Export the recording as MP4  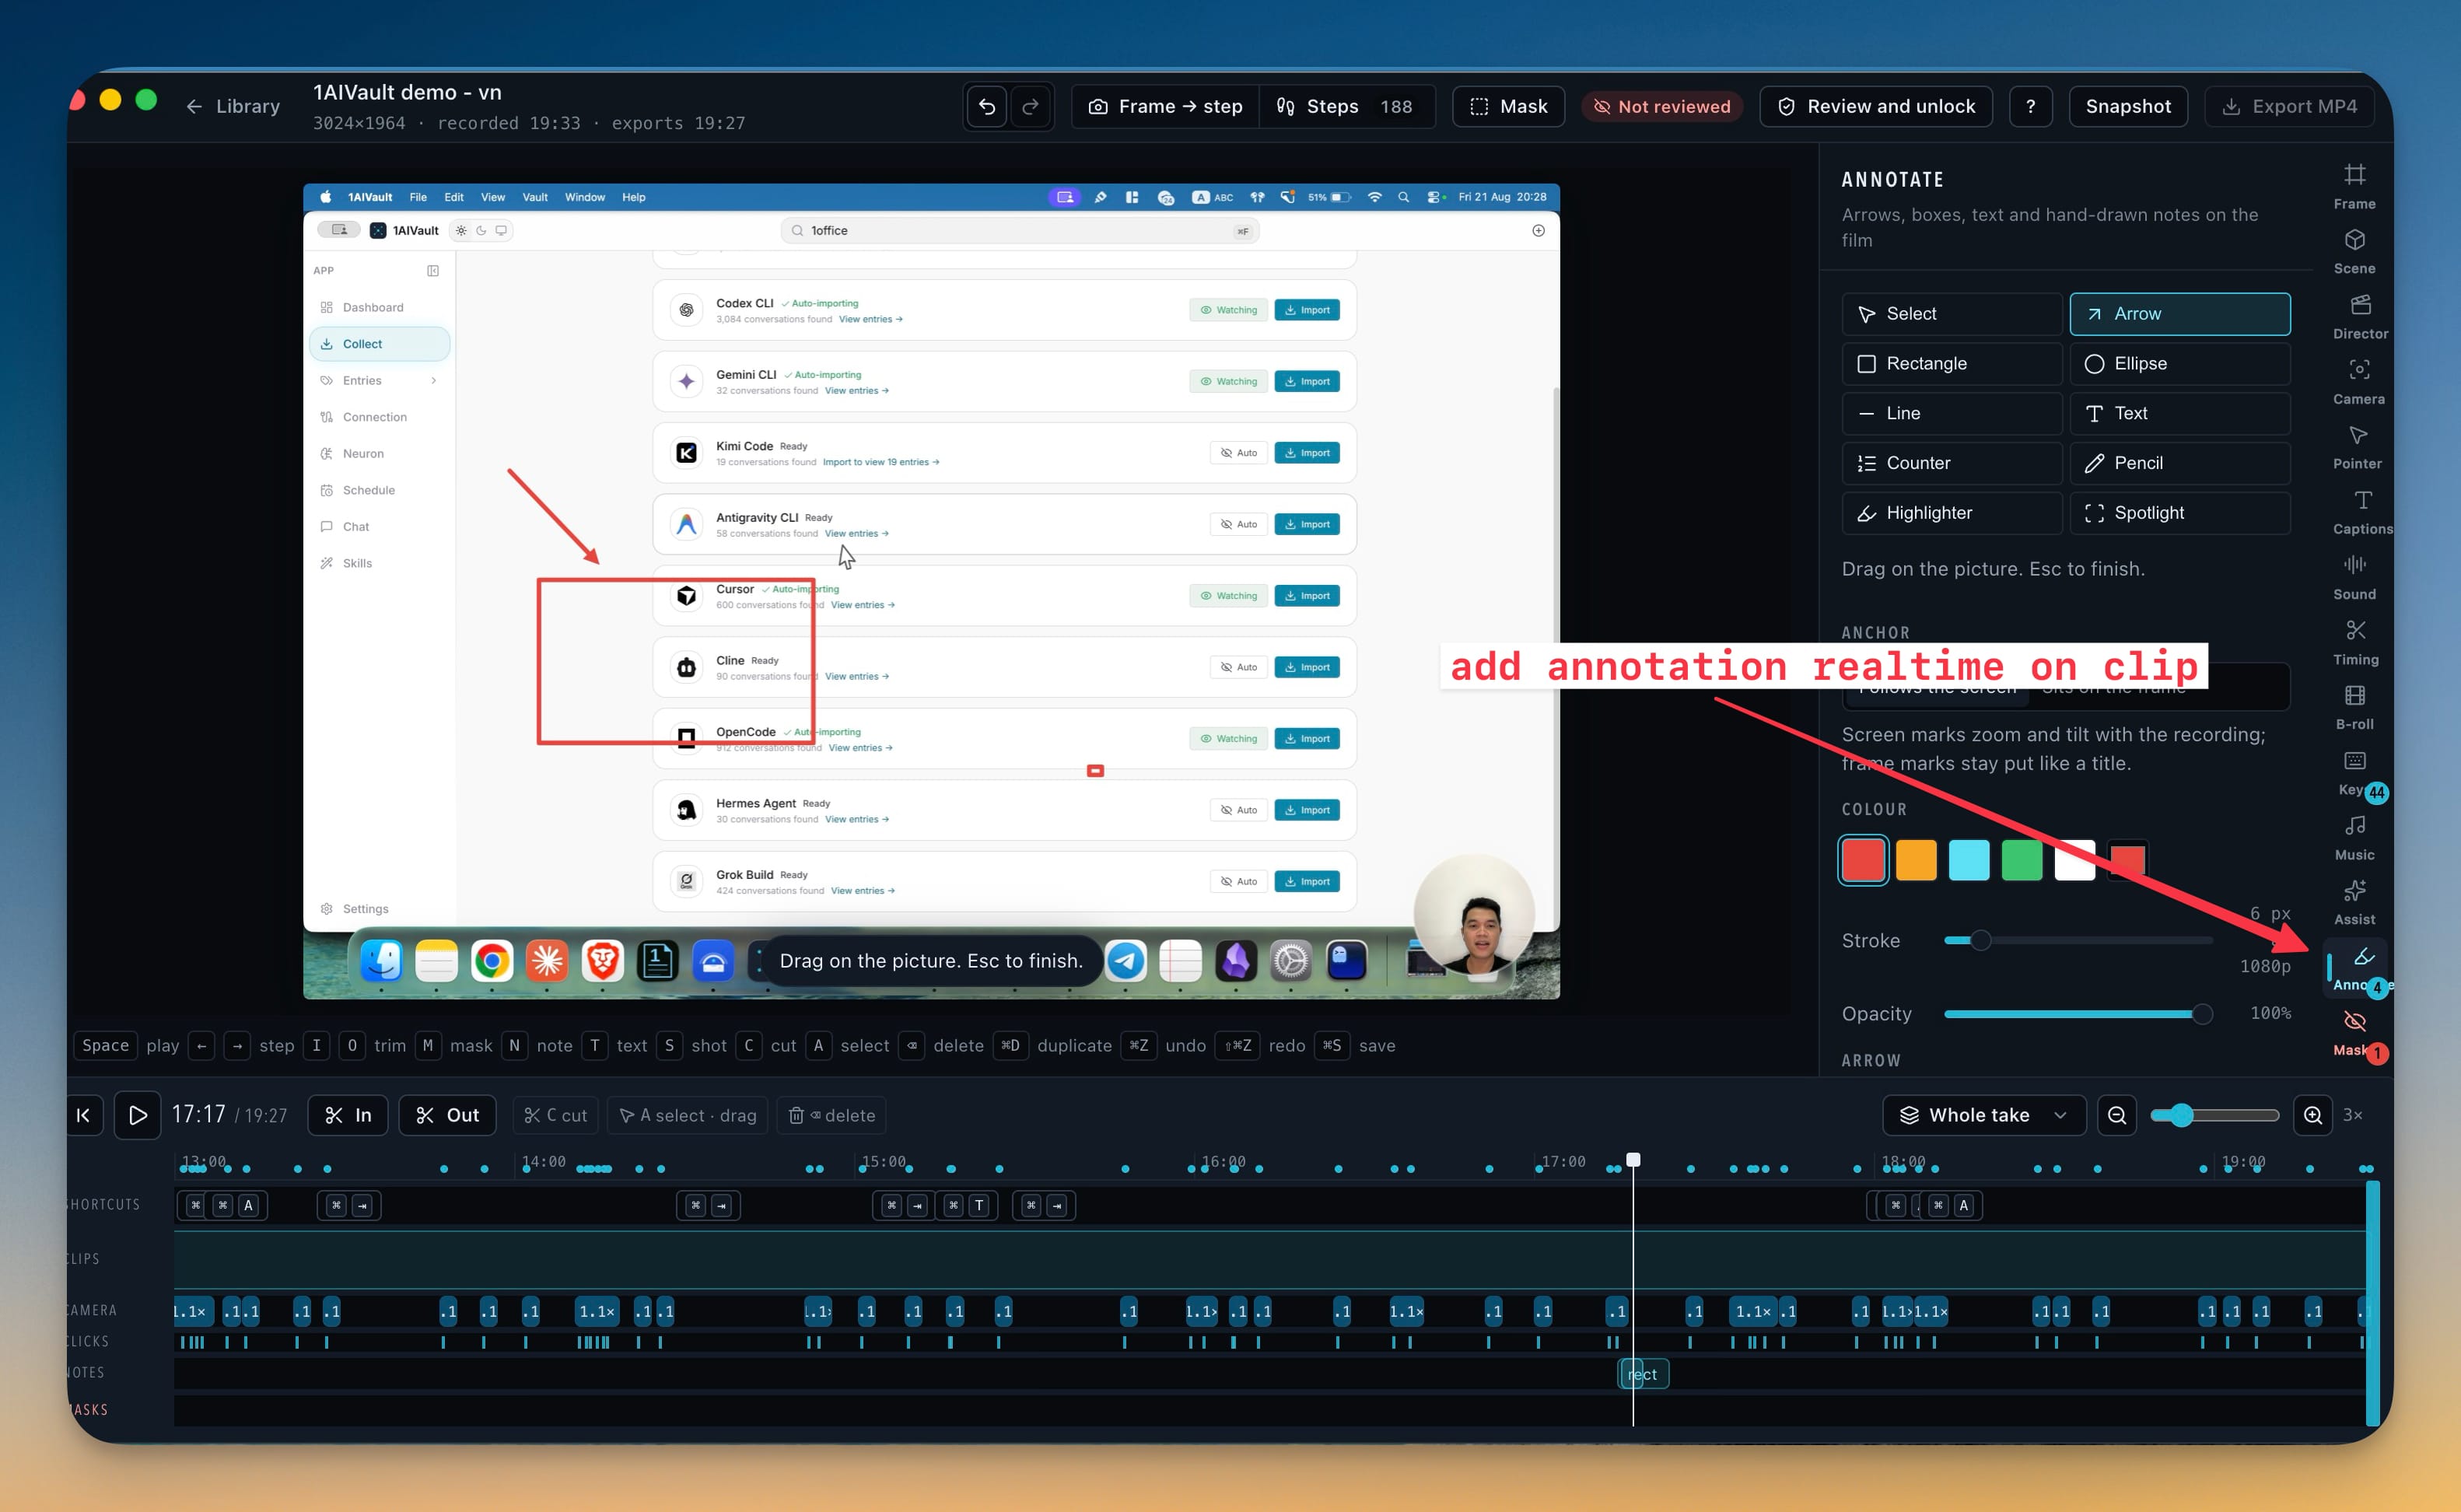click(x=2289, y=106)
